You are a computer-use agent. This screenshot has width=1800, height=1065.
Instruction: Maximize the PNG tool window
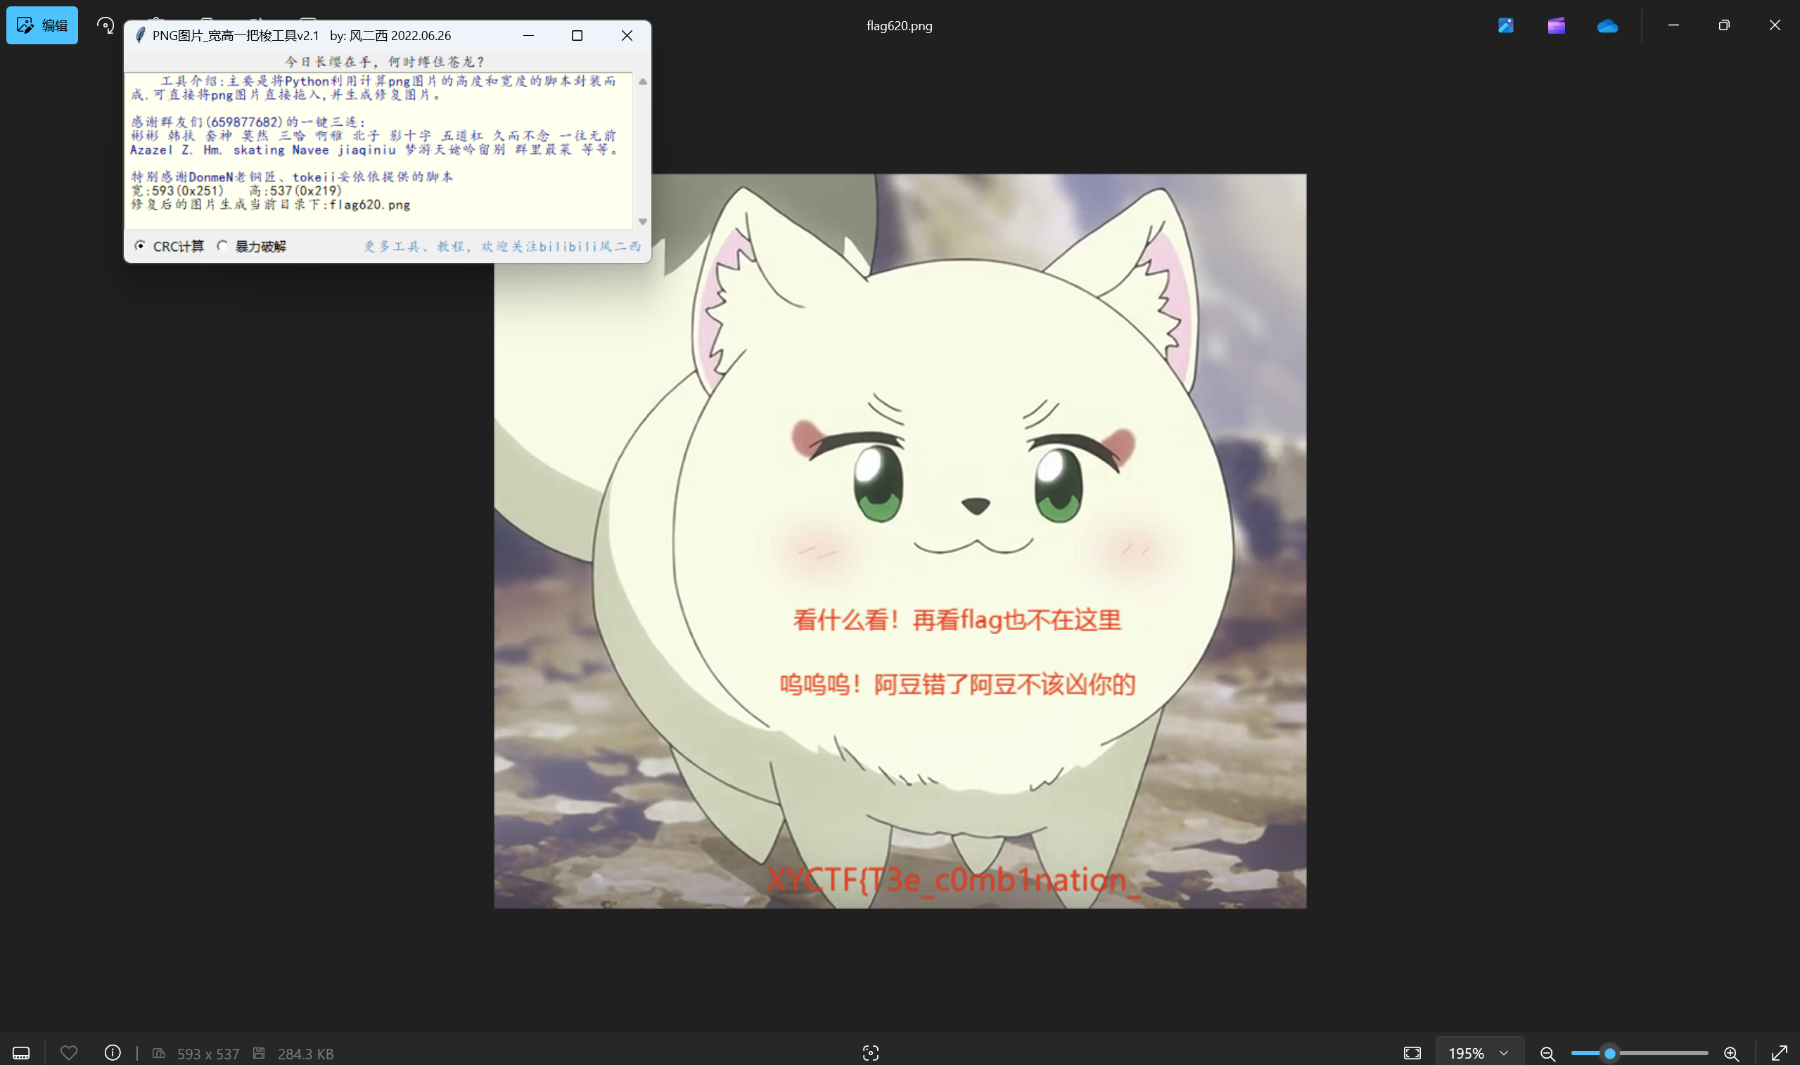click(x=577, y=35)
